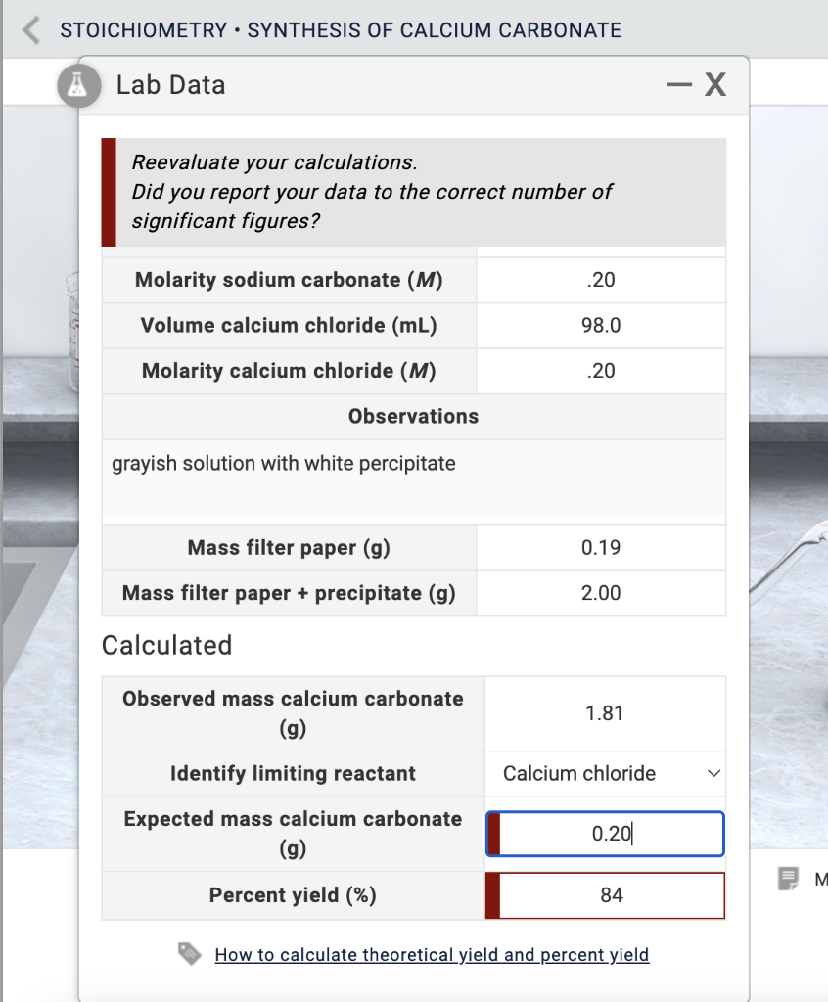Edit the Observed mass calcium carbonate value
Image resolution: width=828 pixels, height=1002 pixels.
coord(604,713)
